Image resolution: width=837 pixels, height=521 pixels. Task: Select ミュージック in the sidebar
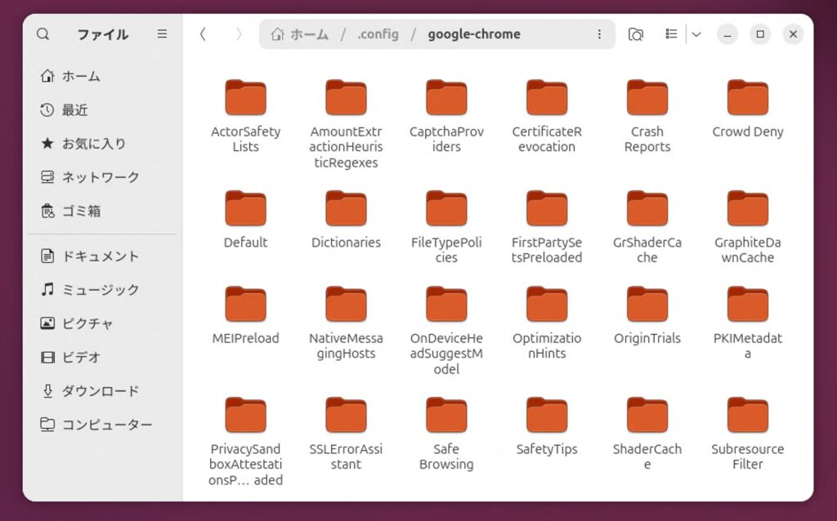(100, 290)
